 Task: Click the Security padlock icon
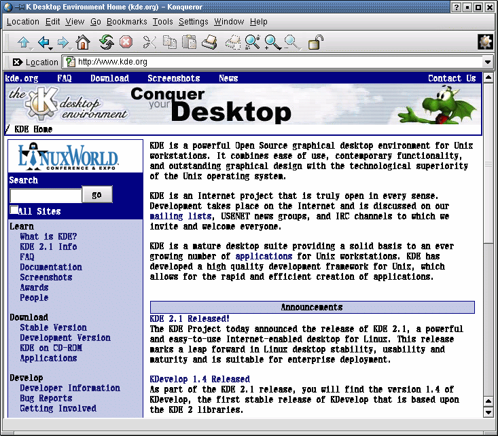[x=316, y=42]
